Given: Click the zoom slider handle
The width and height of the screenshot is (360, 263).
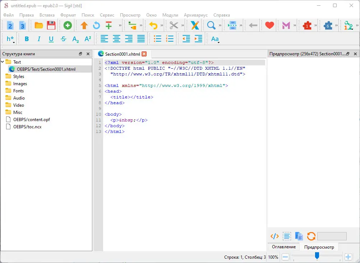Looking at the screenshot, I should click(x=317, y=255).
